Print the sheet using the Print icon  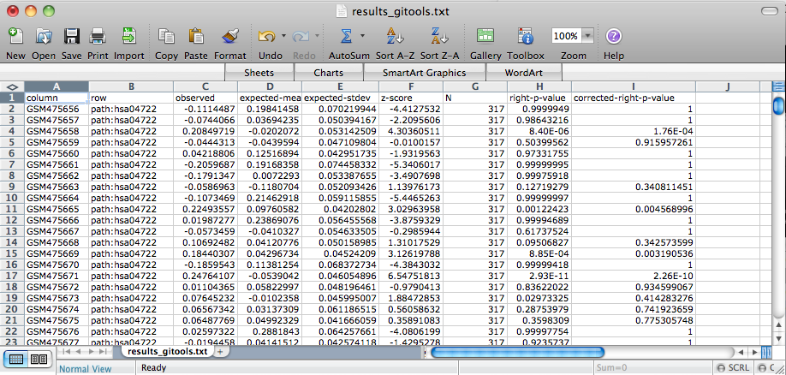point(98,36)
